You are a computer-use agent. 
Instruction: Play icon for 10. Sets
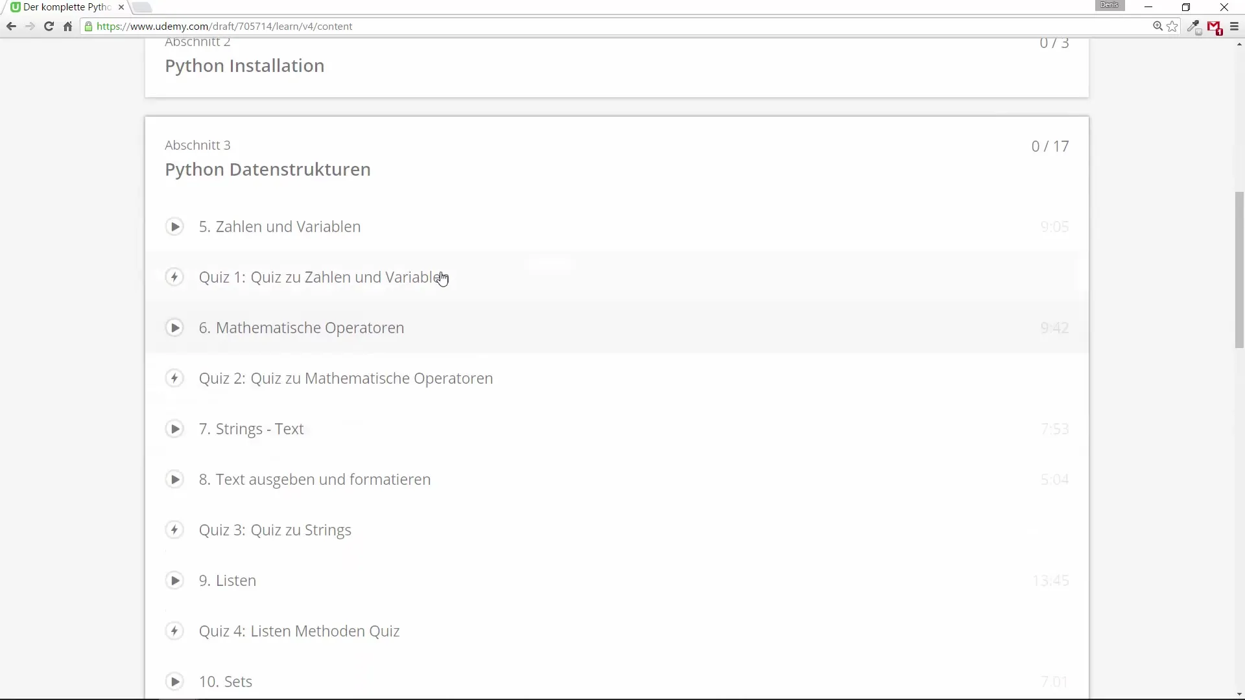click(174, 682)
